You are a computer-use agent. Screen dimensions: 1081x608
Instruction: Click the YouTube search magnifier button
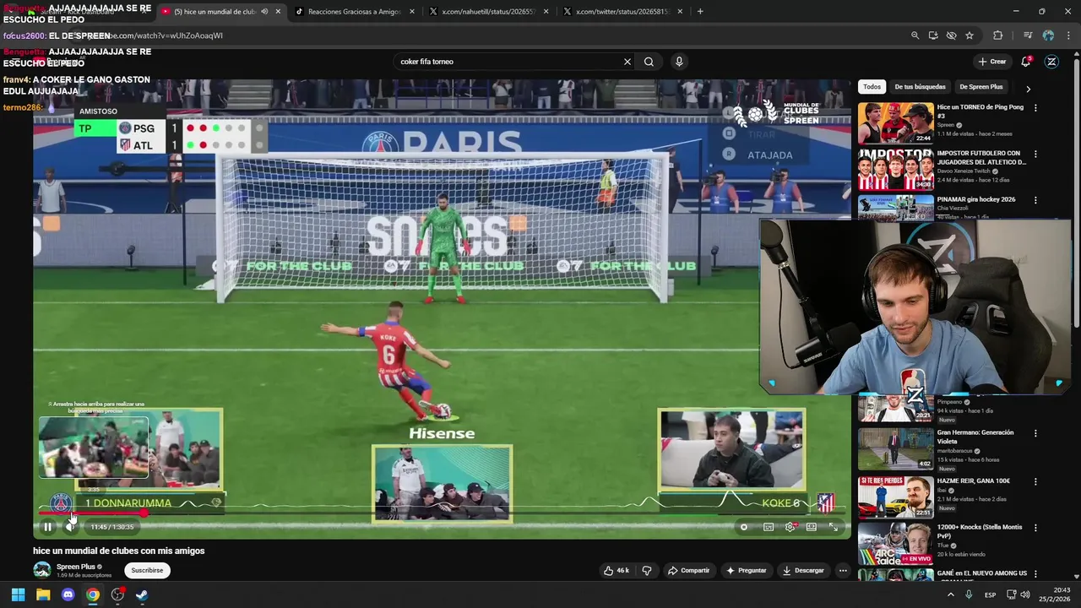(649, 62)
